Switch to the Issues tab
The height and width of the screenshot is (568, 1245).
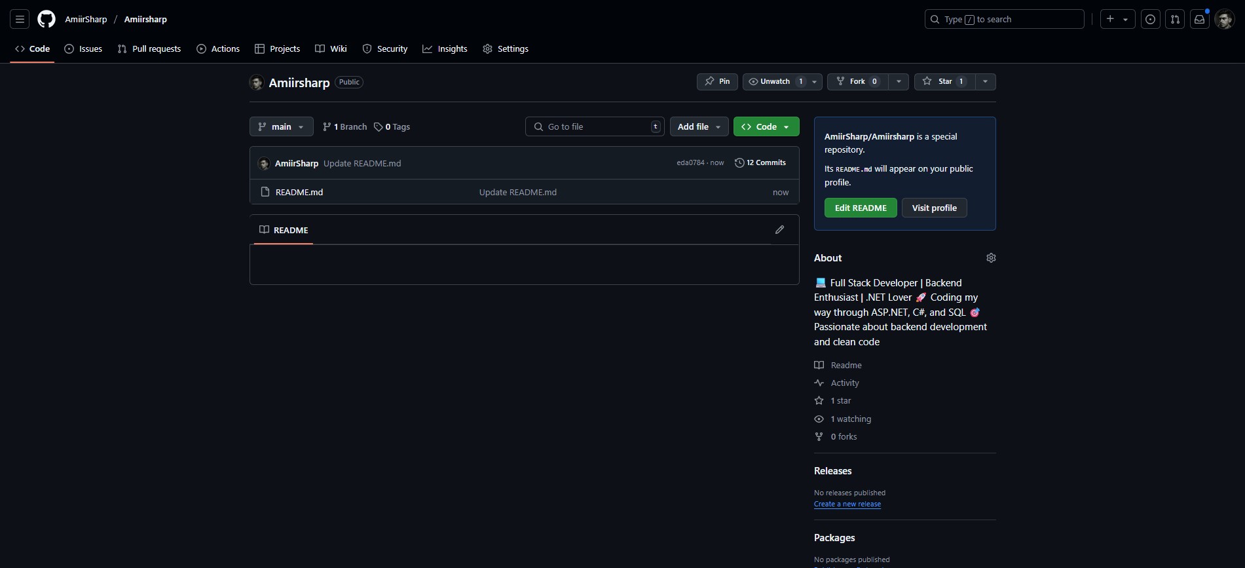coord(83,49)
